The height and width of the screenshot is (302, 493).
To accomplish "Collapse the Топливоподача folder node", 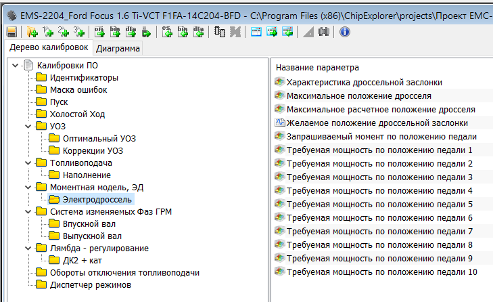I will click(26, 163).
